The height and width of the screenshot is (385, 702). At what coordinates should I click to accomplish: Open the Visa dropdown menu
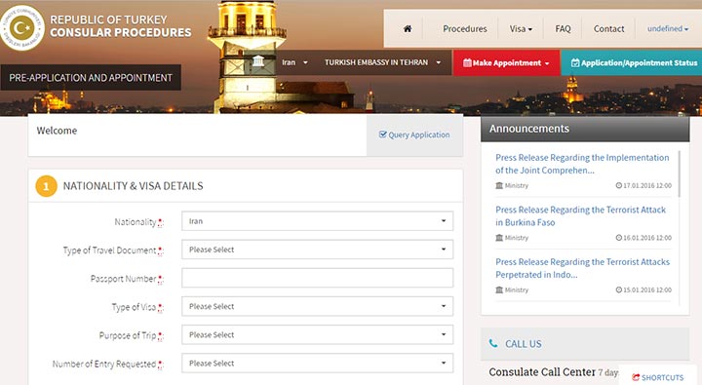521,28
